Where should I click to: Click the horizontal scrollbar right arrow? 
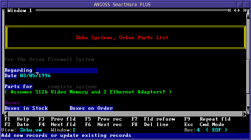[244, 114]
